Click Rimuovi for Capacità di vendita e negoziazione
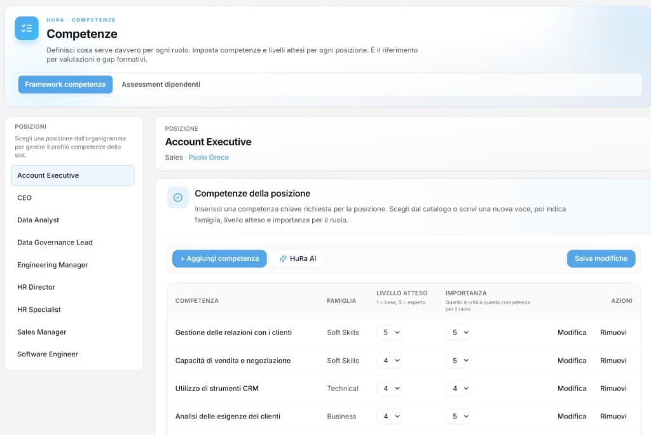651x435 pixels. pyautogui.click(x=613, y=361)
